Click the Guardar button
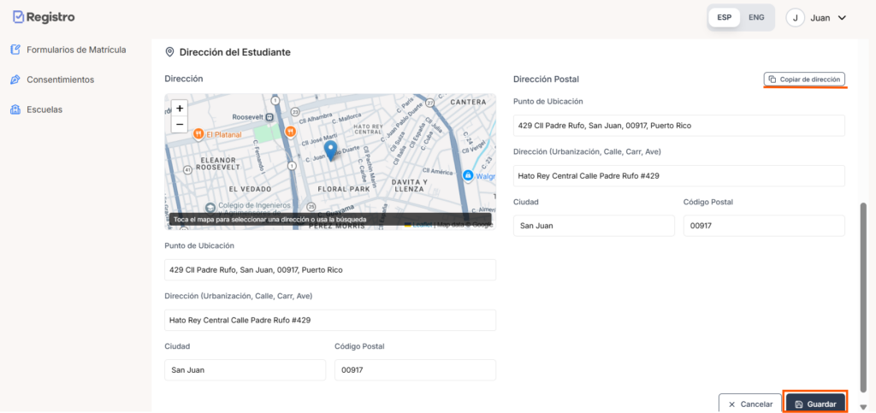 click(815, 404)
